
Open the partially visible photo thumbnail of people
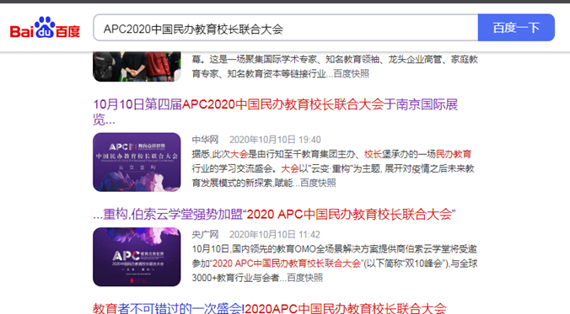click(x=137, y=67)
